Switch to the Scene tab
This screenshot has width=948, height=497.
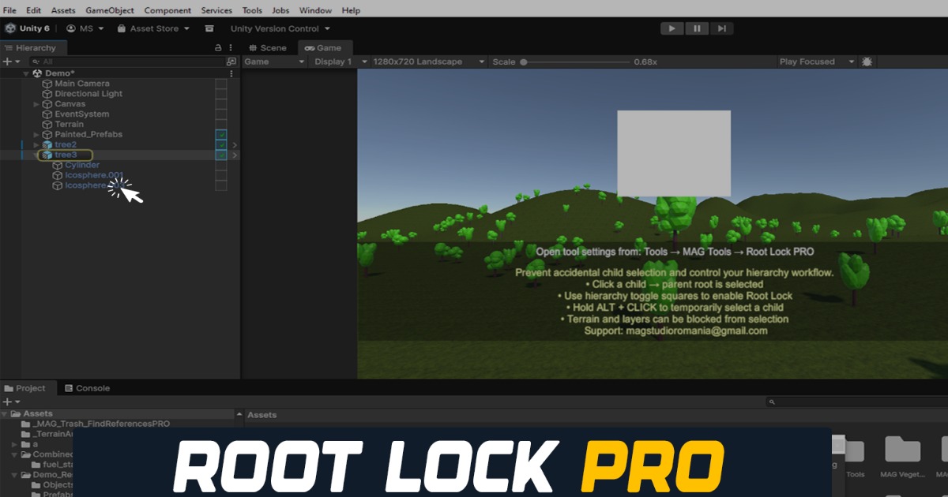[268, 47]
